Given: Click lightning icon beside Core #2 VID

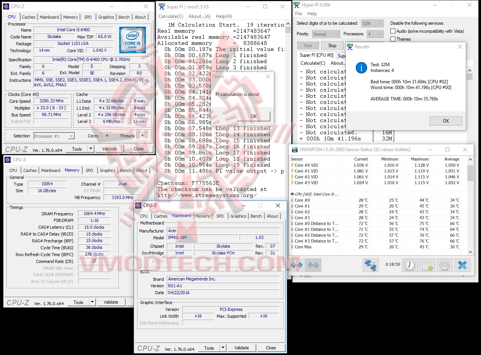Looking at the screenshot, I should pyautogui.click(x=292, y=177).
